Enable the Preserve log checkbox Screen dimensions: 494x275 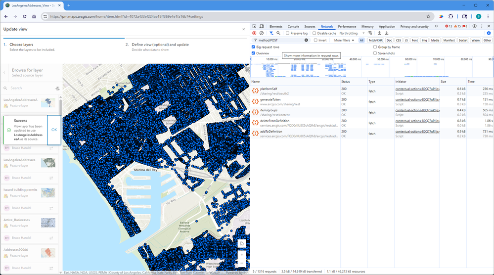[288, 33]
